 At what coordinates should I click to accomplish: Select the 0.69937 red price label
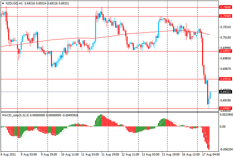click(x=225, y=51)
